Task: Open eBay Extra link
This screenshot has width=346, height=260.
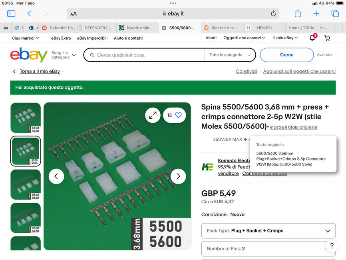Action: (x=61, y=38)
